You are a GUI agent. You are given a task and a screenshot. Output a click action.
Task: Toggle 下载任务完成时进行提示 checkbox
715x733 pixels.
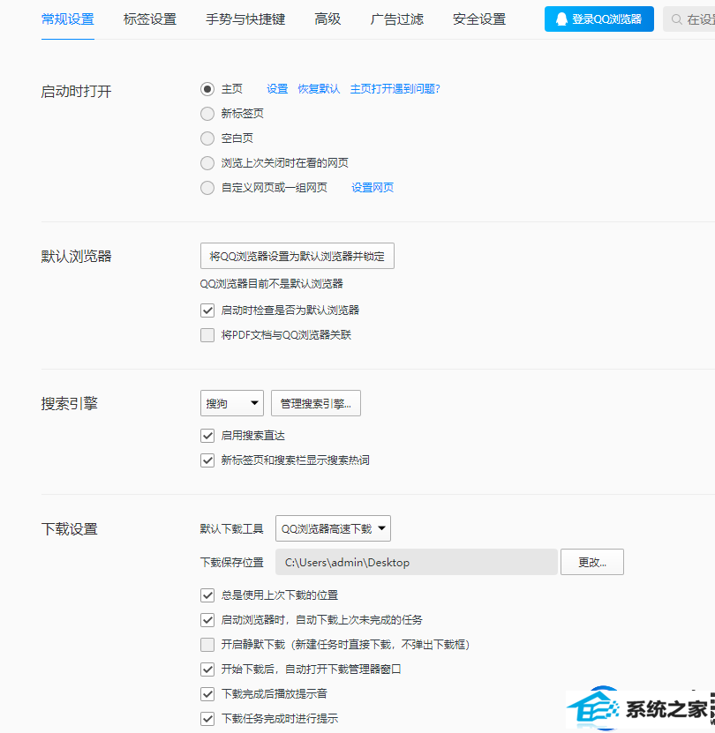click(207, 719)
